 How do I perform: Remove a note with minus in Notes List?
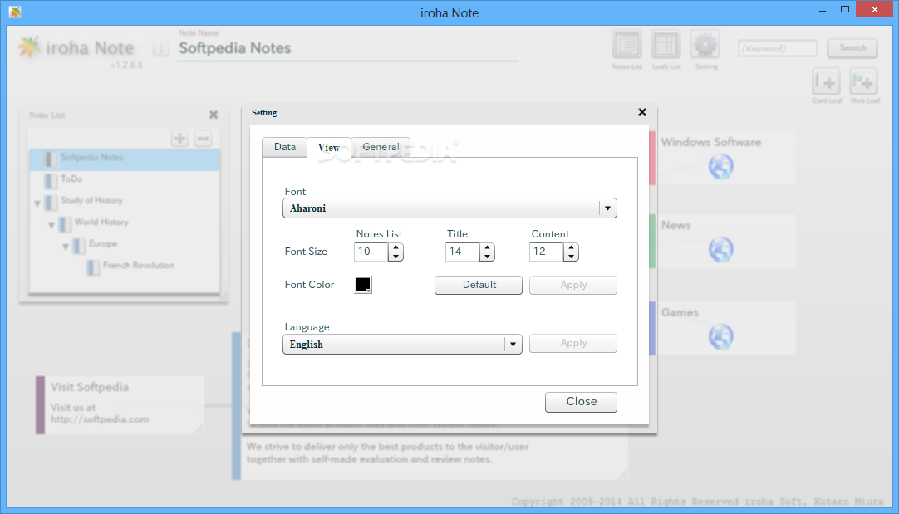[203, 138]
